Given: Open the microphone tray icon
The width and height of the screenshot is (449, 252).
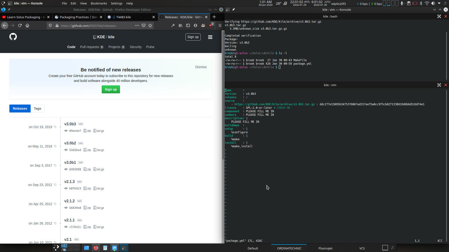Looking at the screenshot, I should coord(402,3).
